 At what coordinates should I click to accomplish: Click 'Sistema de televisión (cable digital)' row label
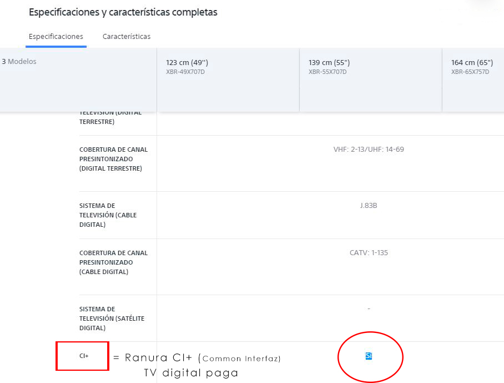click(x=108, y=215)
